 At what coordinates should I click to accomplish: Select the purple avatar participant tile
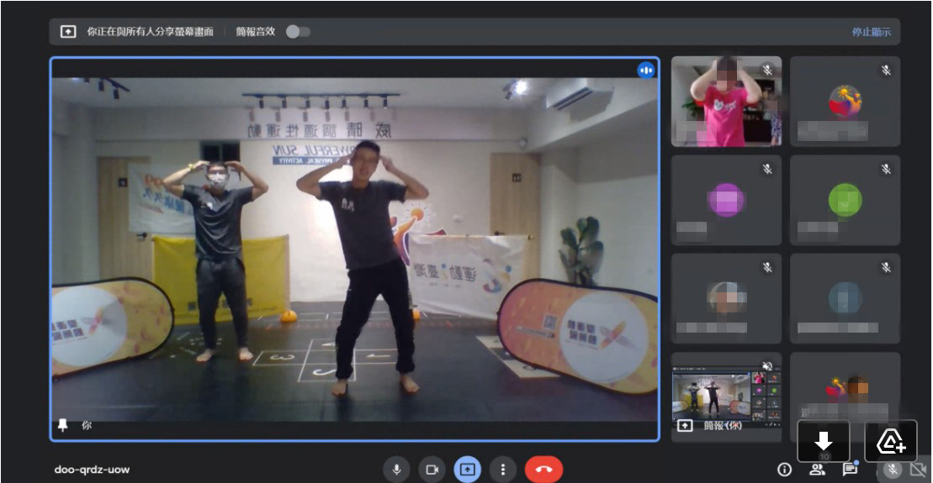pyautogui.click(x=727, y=200)
